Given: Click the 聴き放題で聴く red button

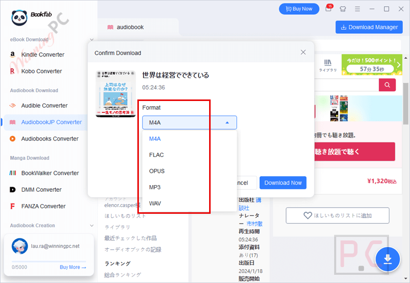Looking at the screenshot, I should (355, 152).
